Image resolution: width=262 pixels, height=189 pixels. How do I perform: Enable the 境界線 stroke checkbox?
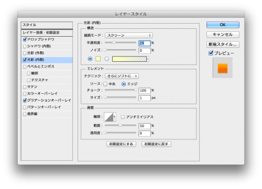tap(25, 114)
